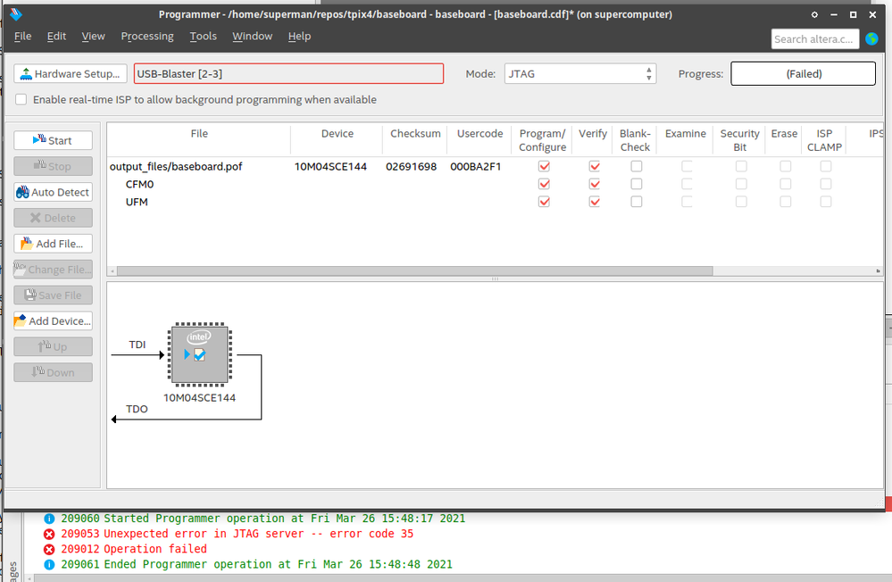Toggle Program/Configure for baseboard.pof
The width and height of the screenshot is (892, 582).
[x=544, y=166]
